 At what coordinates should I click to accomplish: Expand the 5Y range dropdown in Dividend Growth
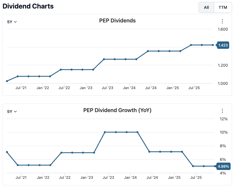[12, 112]
